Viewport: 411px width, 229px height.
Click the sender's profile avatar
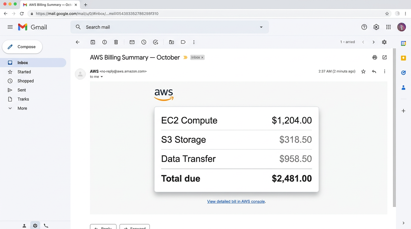point(80,74)
